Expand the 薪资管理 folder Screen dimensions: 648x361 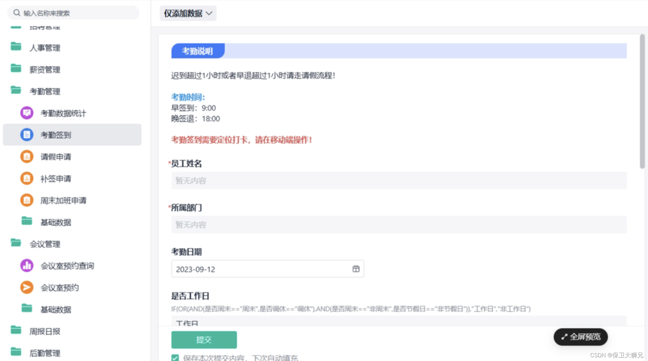[44, 70]
